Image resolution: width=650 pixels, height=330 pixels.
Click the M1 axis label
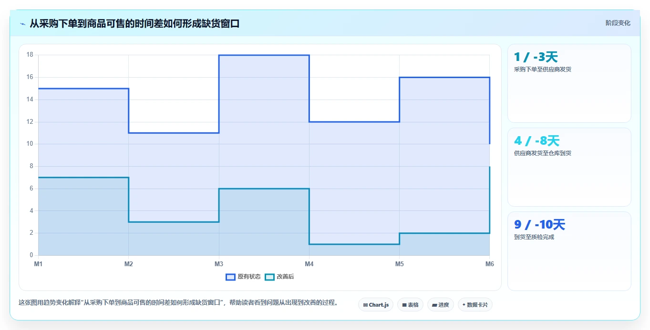(38, 264)
